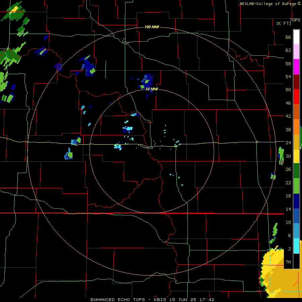Click the 46 value on the scale
The image size is (302, 302).
[x=288, y=103]
